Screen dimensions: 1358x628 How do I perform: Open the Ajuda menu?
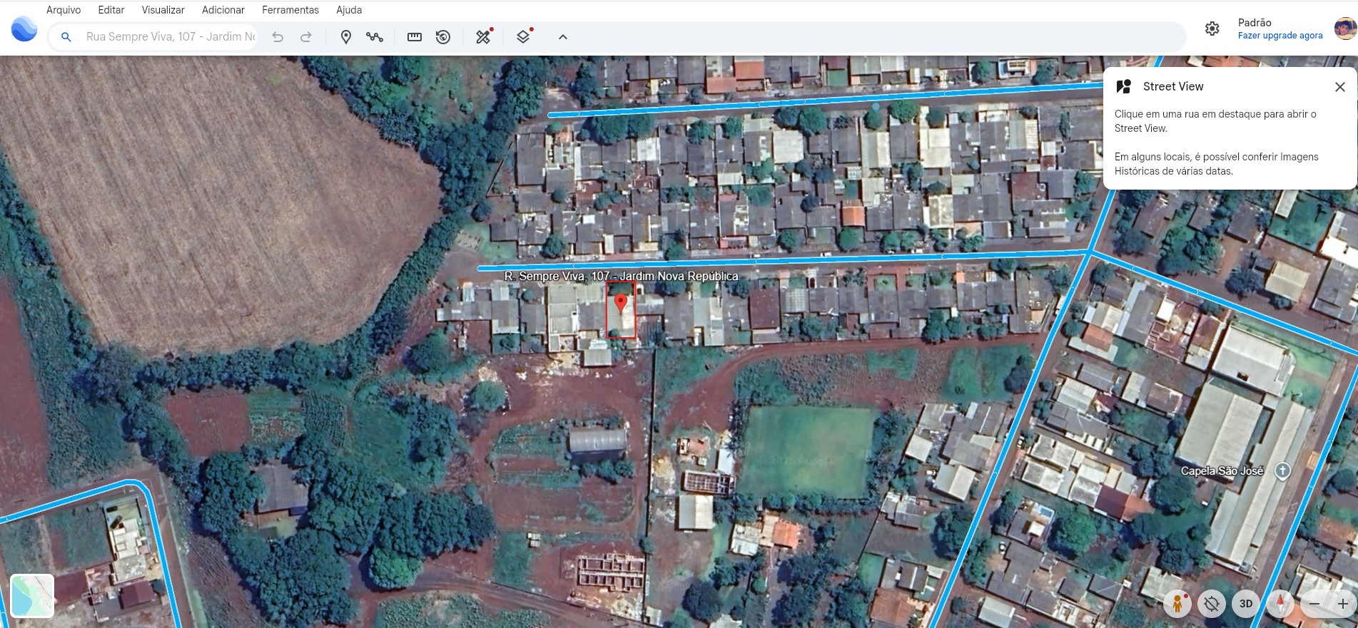pyautogui.click(x=349, y=10)
